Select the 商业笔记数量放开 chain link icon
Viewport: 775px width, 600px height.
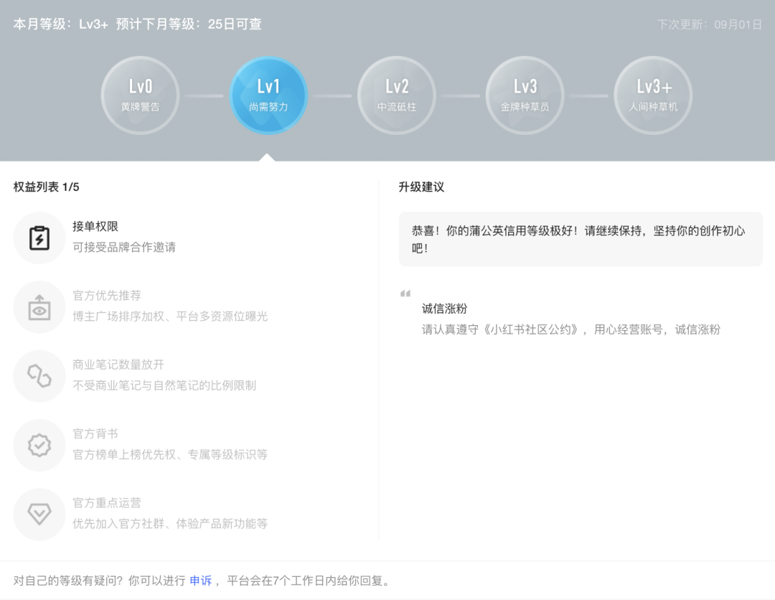click(x=39, y=376)
